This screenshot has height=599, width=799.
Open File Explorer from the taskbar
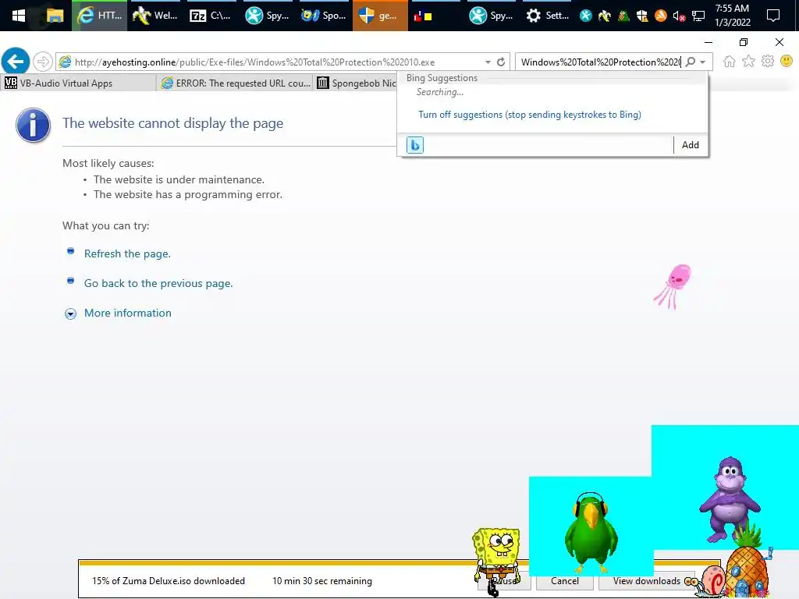(x=55, y=16)
